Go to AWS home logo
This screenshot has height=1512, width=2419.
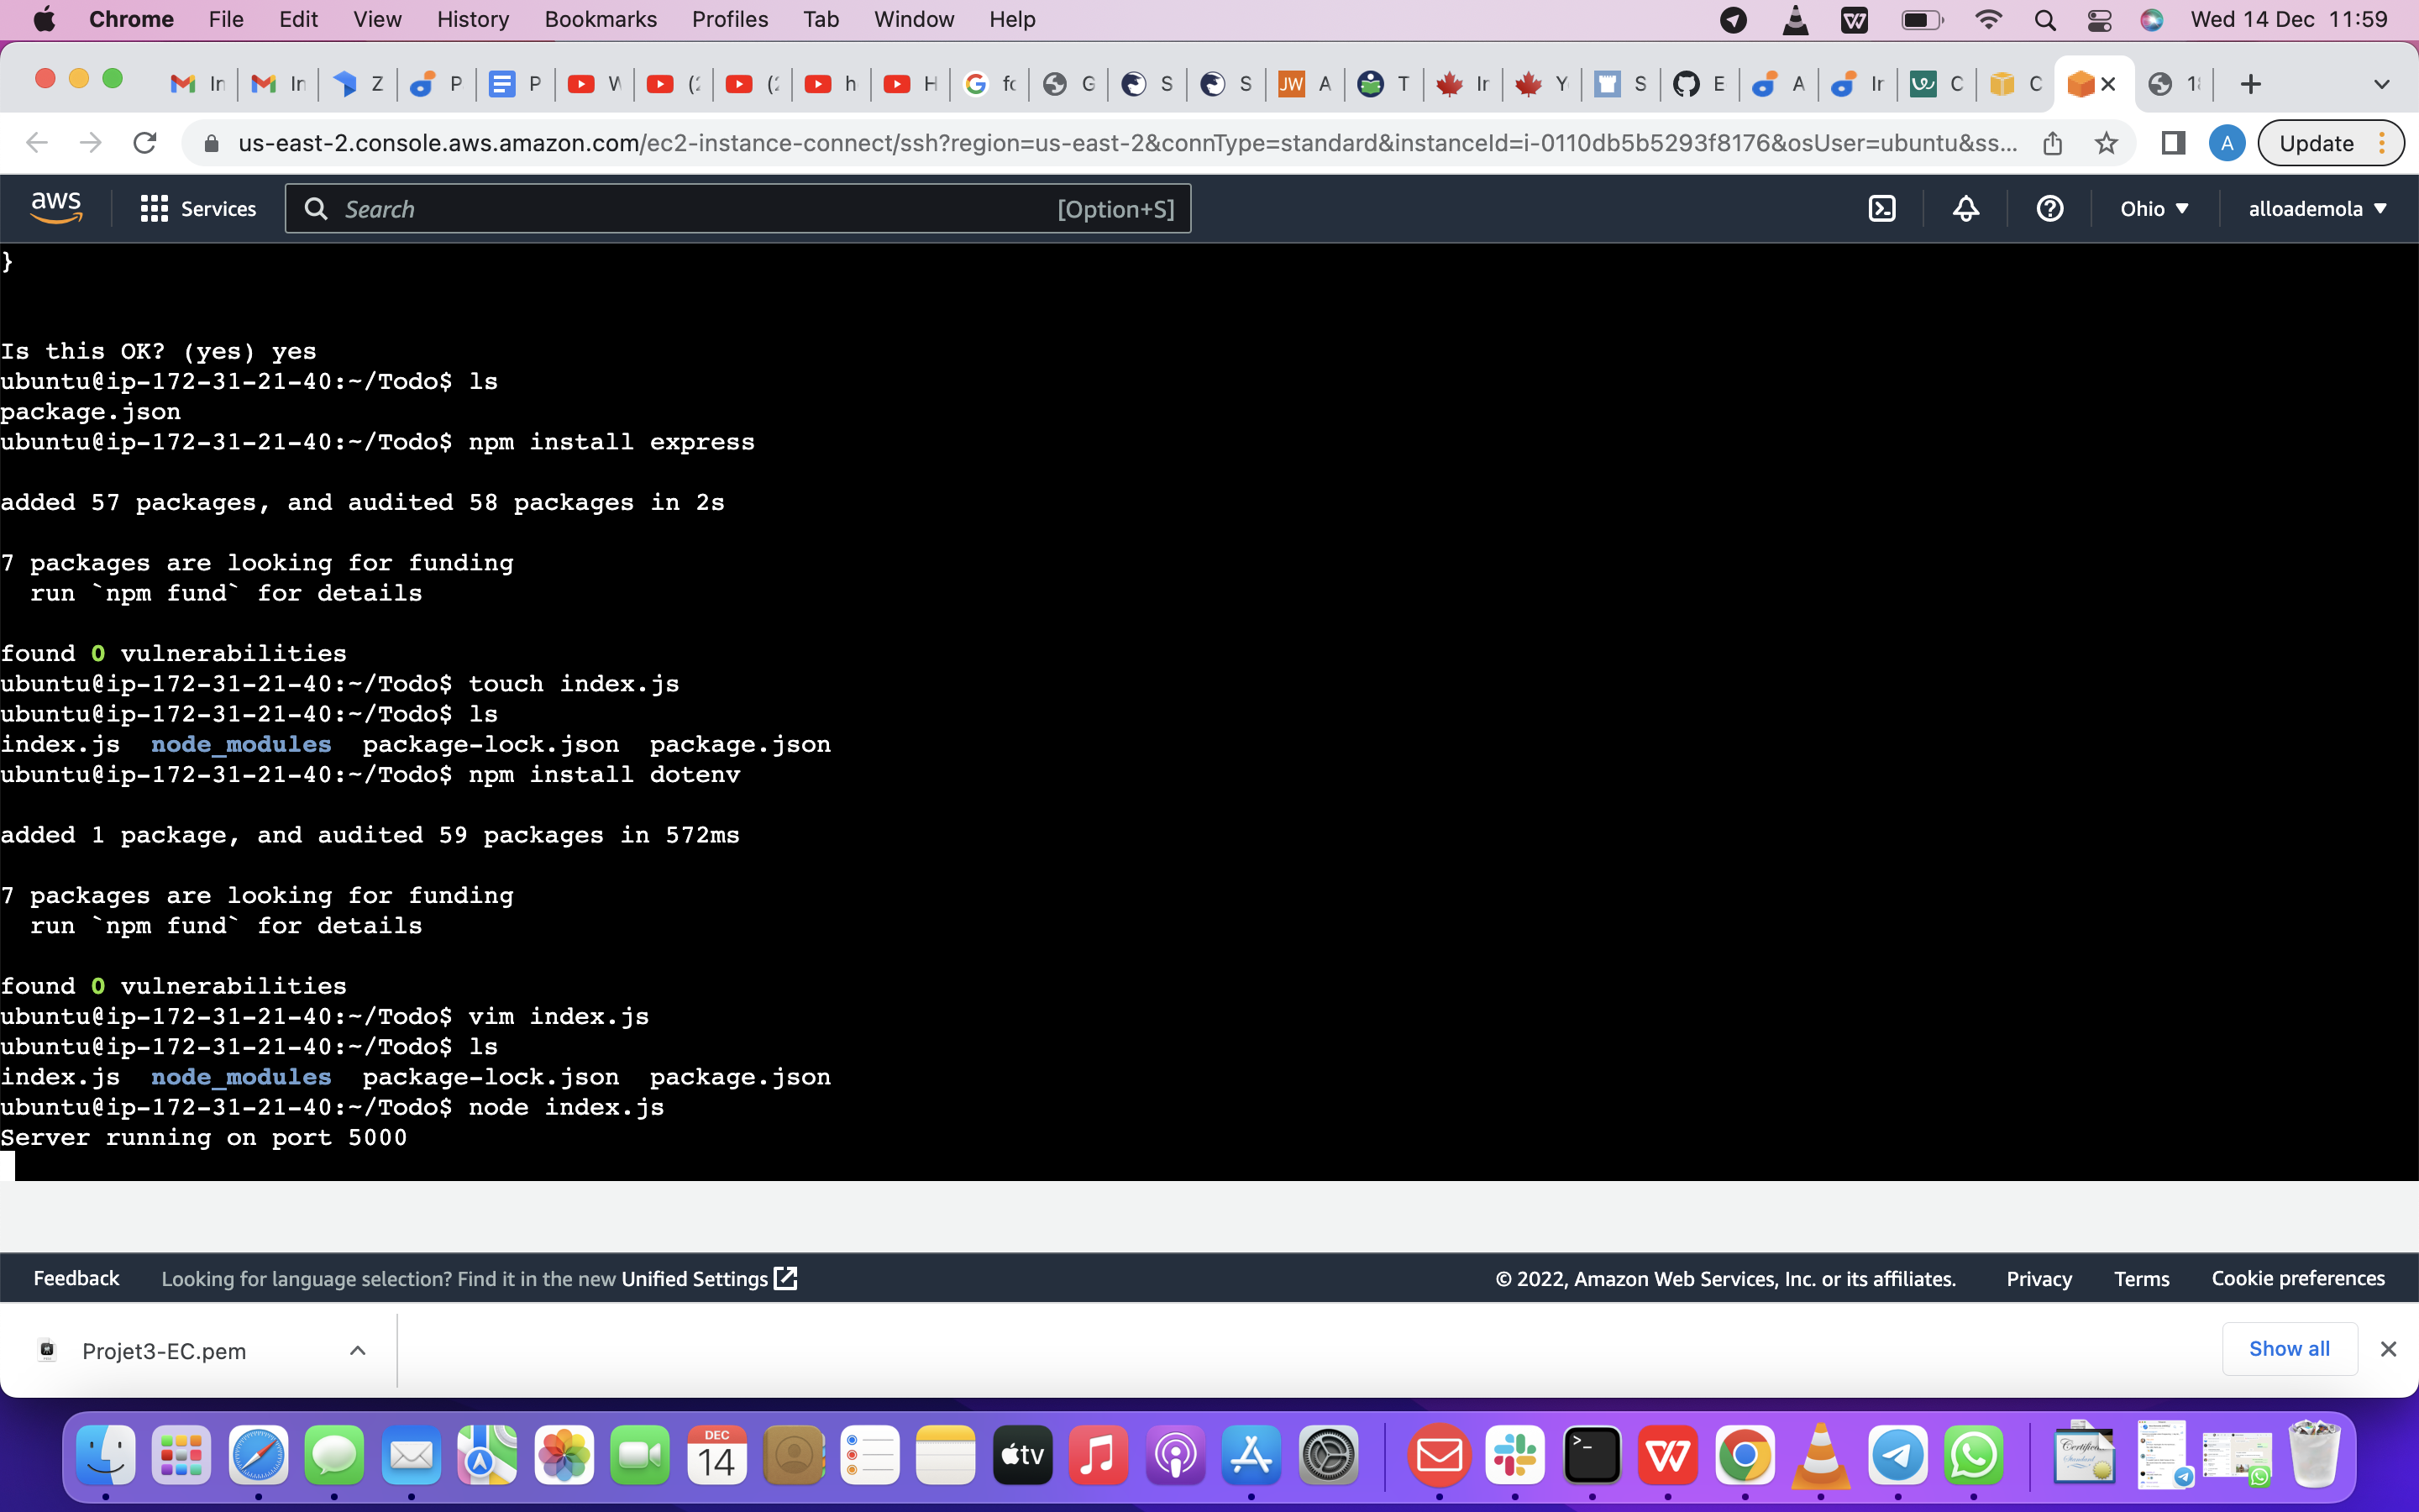pos(56,208)
